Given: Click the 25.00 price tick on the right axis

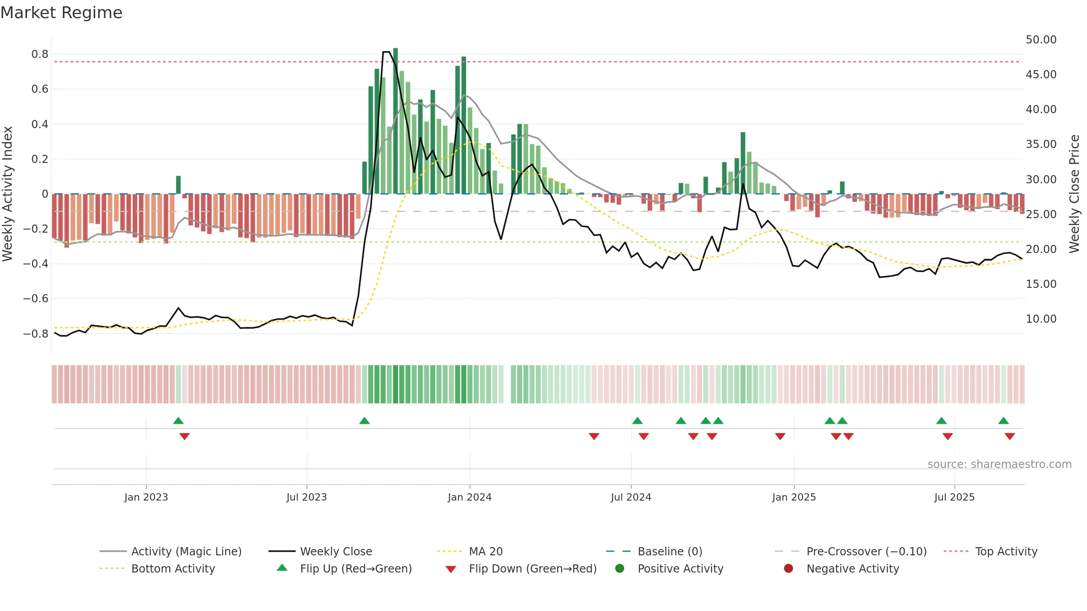Looking at the screenshot, I should point(1041,214).
